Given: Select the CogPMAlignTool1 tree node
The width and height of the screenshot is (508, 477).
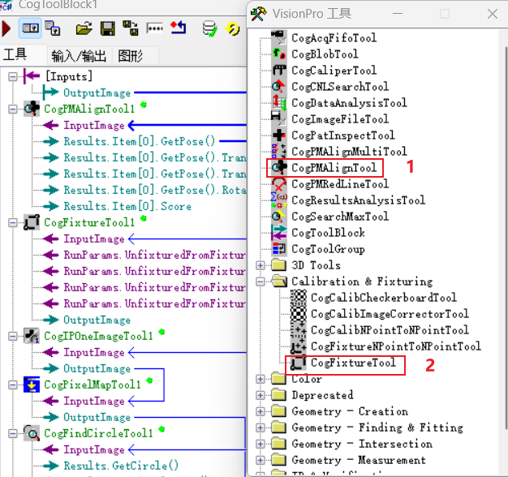Looking at the screenshot, I should click(89, 110).
